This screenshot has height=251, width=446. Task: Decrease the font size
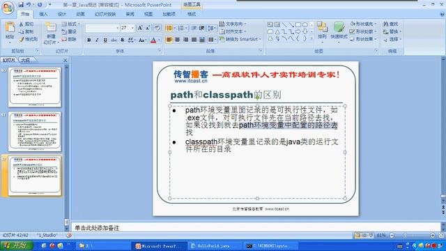pos(148,28)
